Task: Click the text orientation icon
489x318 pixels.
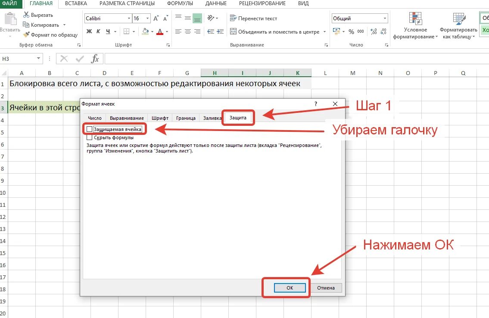Action: click(211, 18)
